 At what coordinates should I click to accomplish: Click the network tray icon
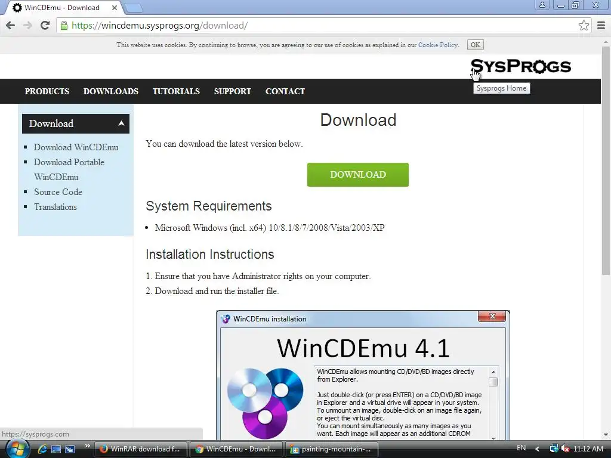tap(554, 449)
